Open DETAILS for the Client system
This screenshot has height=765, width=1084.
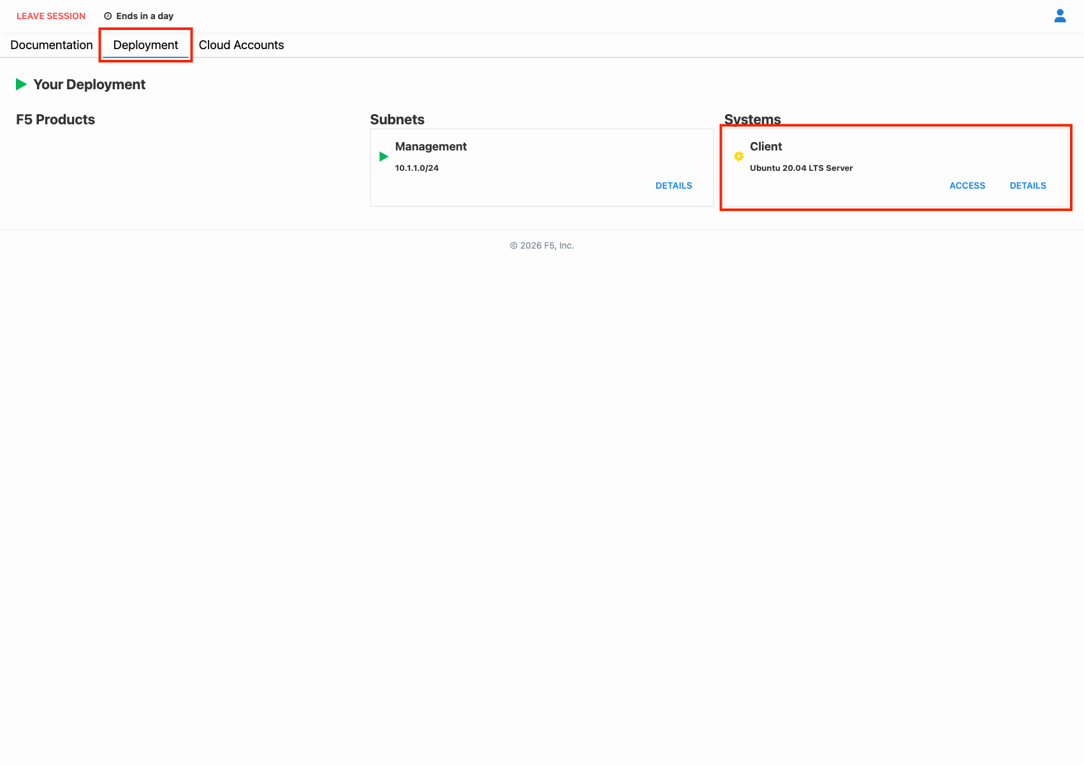[1028, 186]
